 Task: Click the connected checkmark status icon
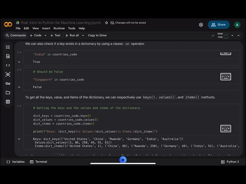pos(213,36)
